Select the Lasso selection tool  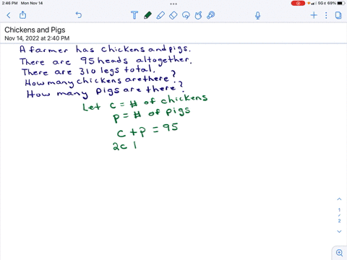(186, 15)
